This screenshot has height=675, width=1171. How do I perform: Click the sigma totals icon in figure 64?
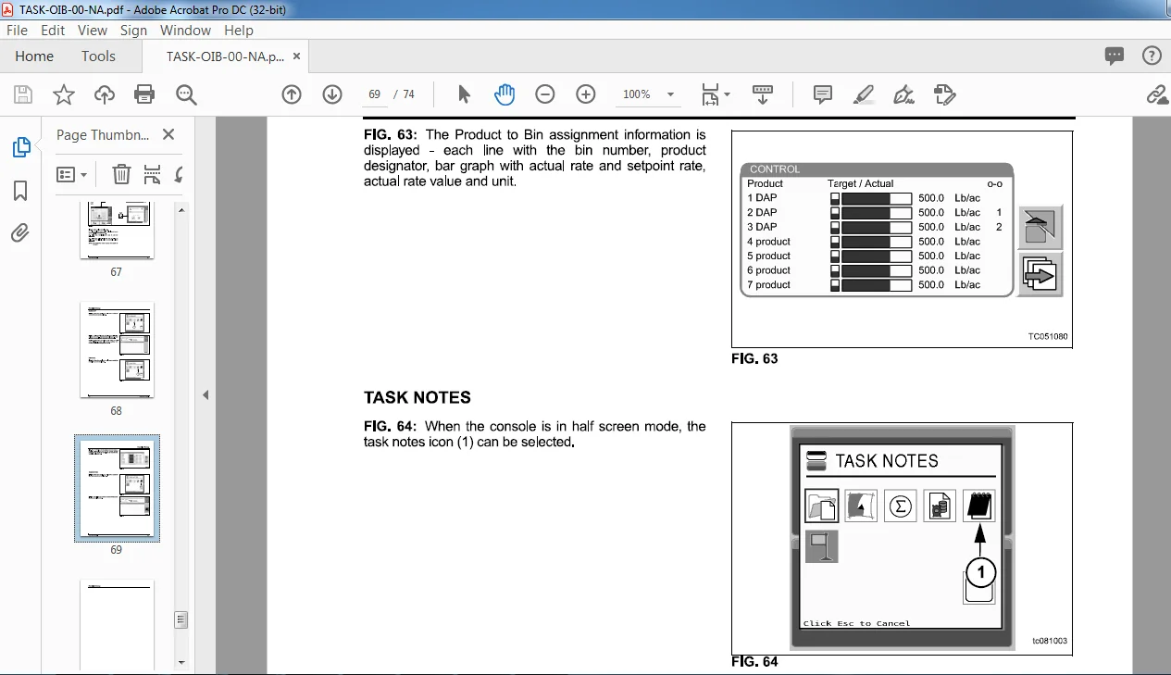(x=900, y=506)
